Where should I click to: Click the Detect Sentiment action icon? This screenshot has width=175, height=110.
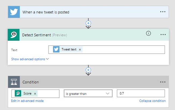(x=13, y=35)
